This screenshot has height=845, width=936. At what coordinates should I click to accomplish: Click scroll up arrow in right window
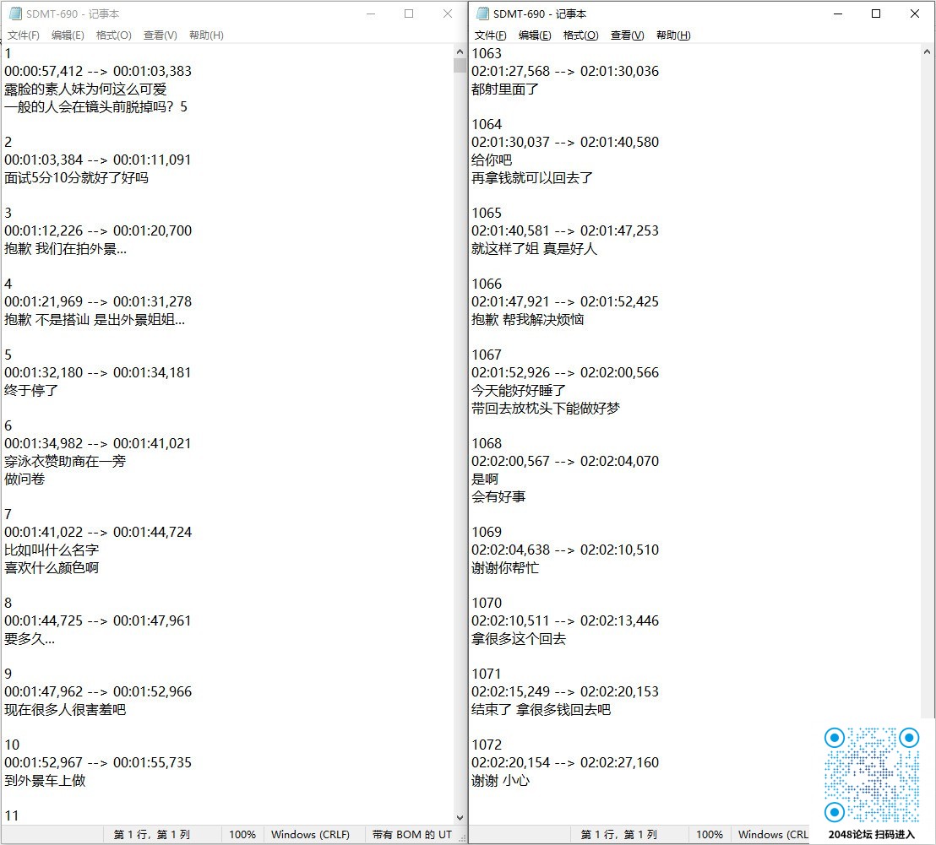coord(927,51)
